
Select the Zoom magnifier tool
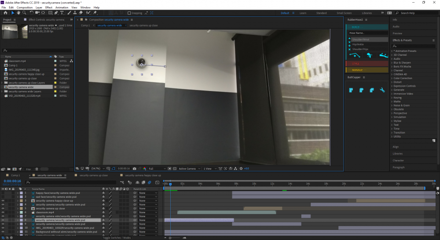coord(24,13)
